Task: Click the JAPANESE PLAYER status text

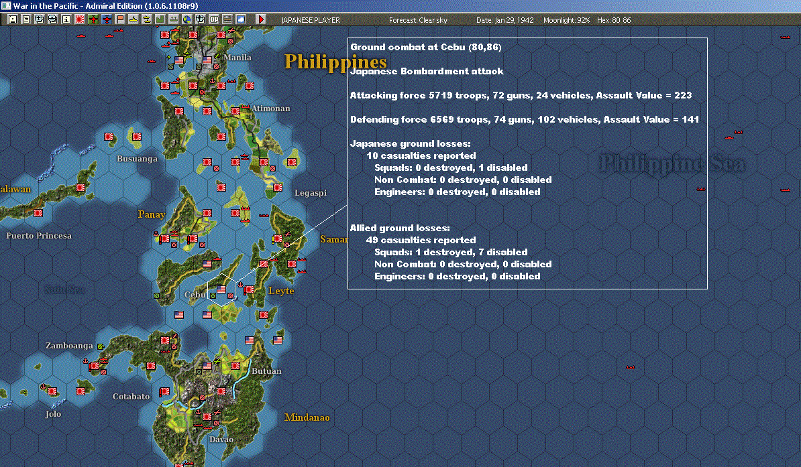Action: tap(311, 20)
